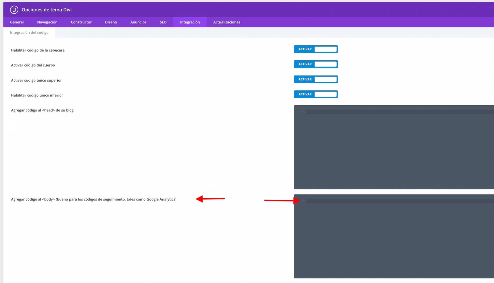The height and width of the screenshot is (283, 494).
Task: Open the Constructor tab
Action: pyautogui.click(x=81, y=22)
